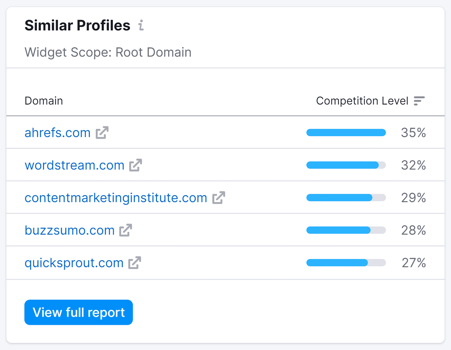Open the wordstream.com domain link

pyautogui.click(x=74, y=165)
